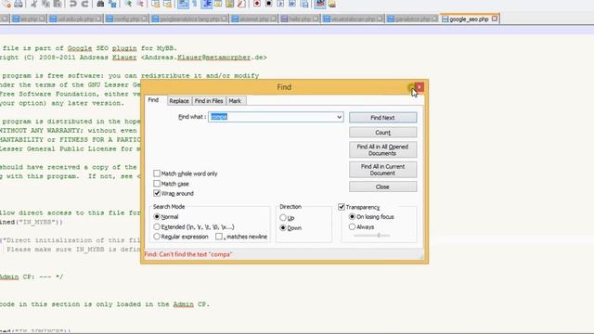
Task: Toggle Show All Characters icon
Action: point(195,4)
